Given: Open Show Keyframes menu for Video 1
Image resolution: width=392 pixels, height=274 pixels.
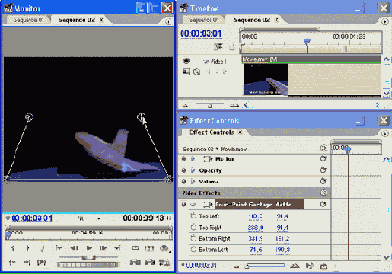Looking at the screenshot, I should [x=196, y=72].
